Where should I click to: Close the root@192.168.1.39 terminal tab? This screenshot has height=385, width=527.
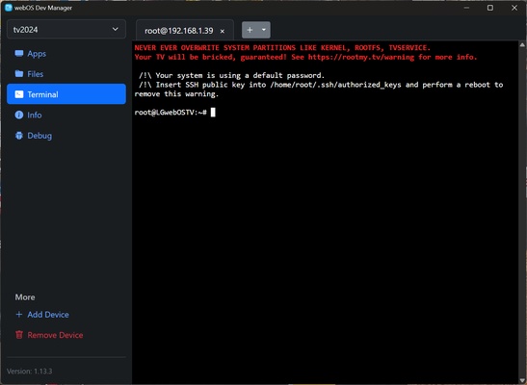[223, 31]
